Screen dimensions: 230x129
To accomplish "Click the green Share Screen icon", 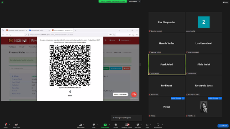I will [x=105, y=125].
